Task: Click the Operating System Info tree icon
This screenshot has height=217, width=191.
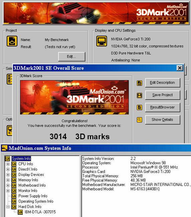Action: 14,201
